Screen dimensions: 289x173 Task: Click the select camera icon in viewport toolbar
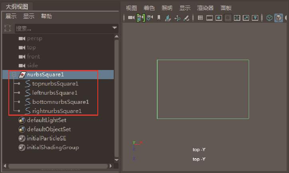[x=131, y=18]
